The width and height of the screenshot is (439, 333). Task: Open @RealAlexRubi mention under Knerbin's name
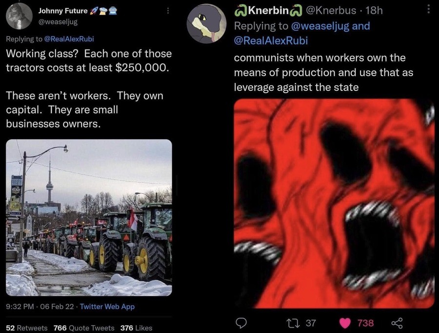pos(271,41)
